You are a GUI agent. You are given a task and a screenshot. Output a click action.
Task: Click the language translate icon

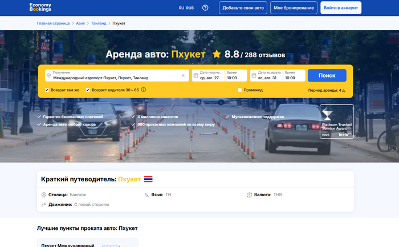coord(146,195)
